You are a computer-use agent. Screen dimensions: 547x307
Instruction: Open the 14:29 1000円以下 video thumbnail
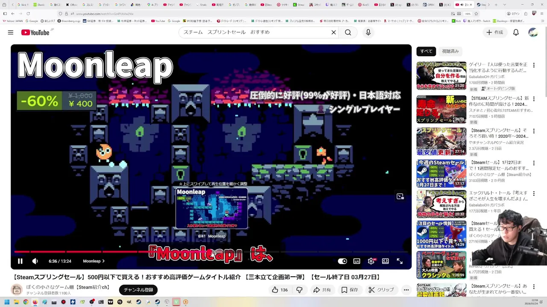[x=441, y=234]
